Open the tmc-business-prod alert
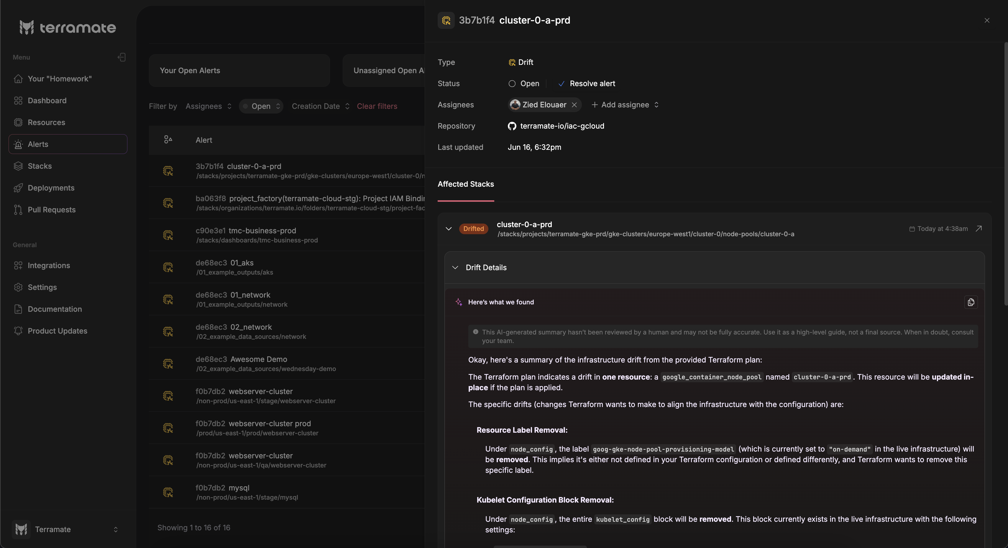Screen dimensions: 1008x548 [286, 235]
